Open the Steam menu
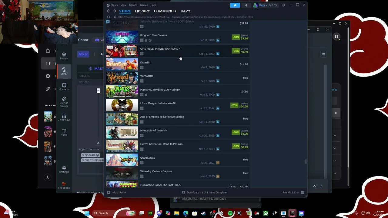This screenshot has width=388, height=218. click(x=114, y=5)
